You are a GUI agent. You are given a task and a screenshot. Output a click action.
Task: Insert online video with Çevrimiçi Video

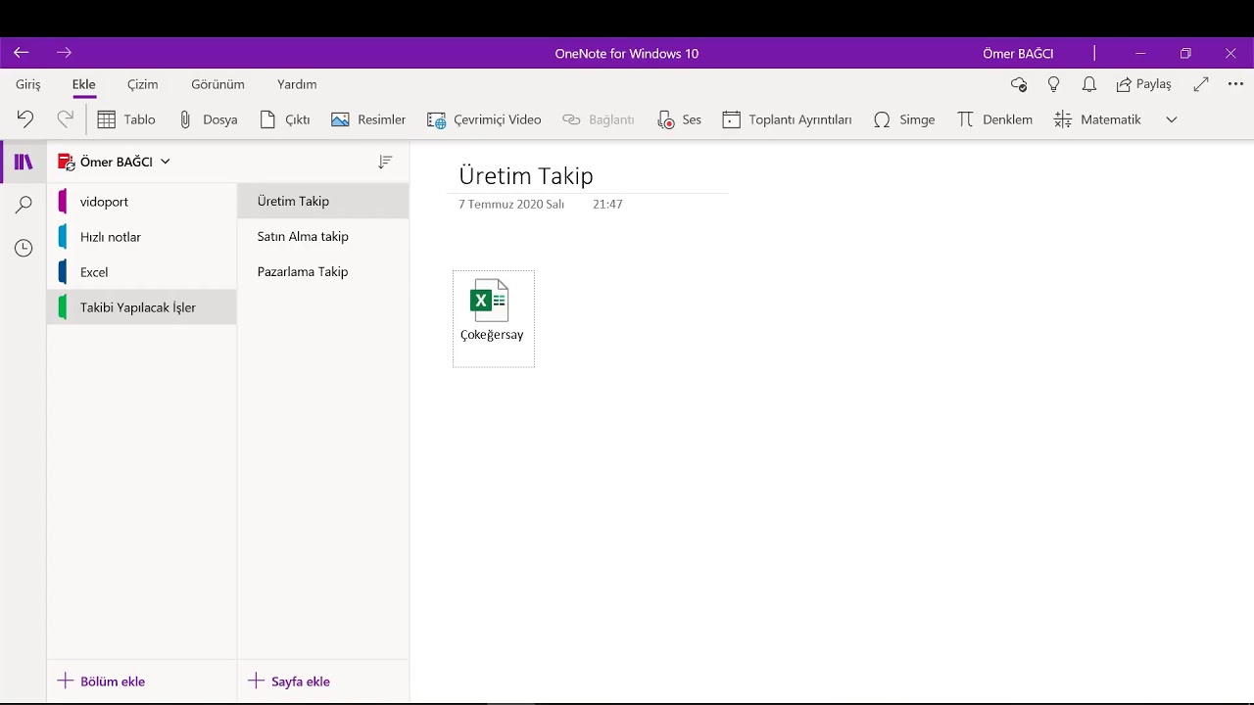click(x=484, y=119)
